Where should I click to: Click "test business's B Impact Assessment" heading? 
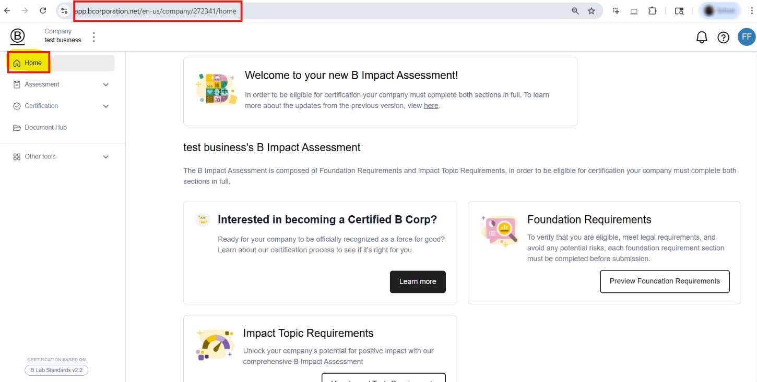tap(272, 147)
